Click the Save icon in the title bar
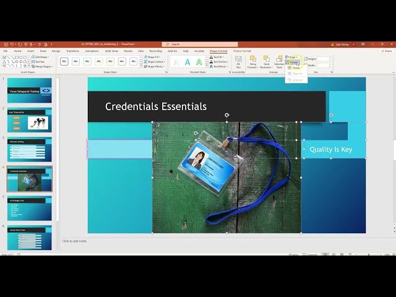Viewport: 396px width, 297px height. pyautogui.click(x=6, y=45)
